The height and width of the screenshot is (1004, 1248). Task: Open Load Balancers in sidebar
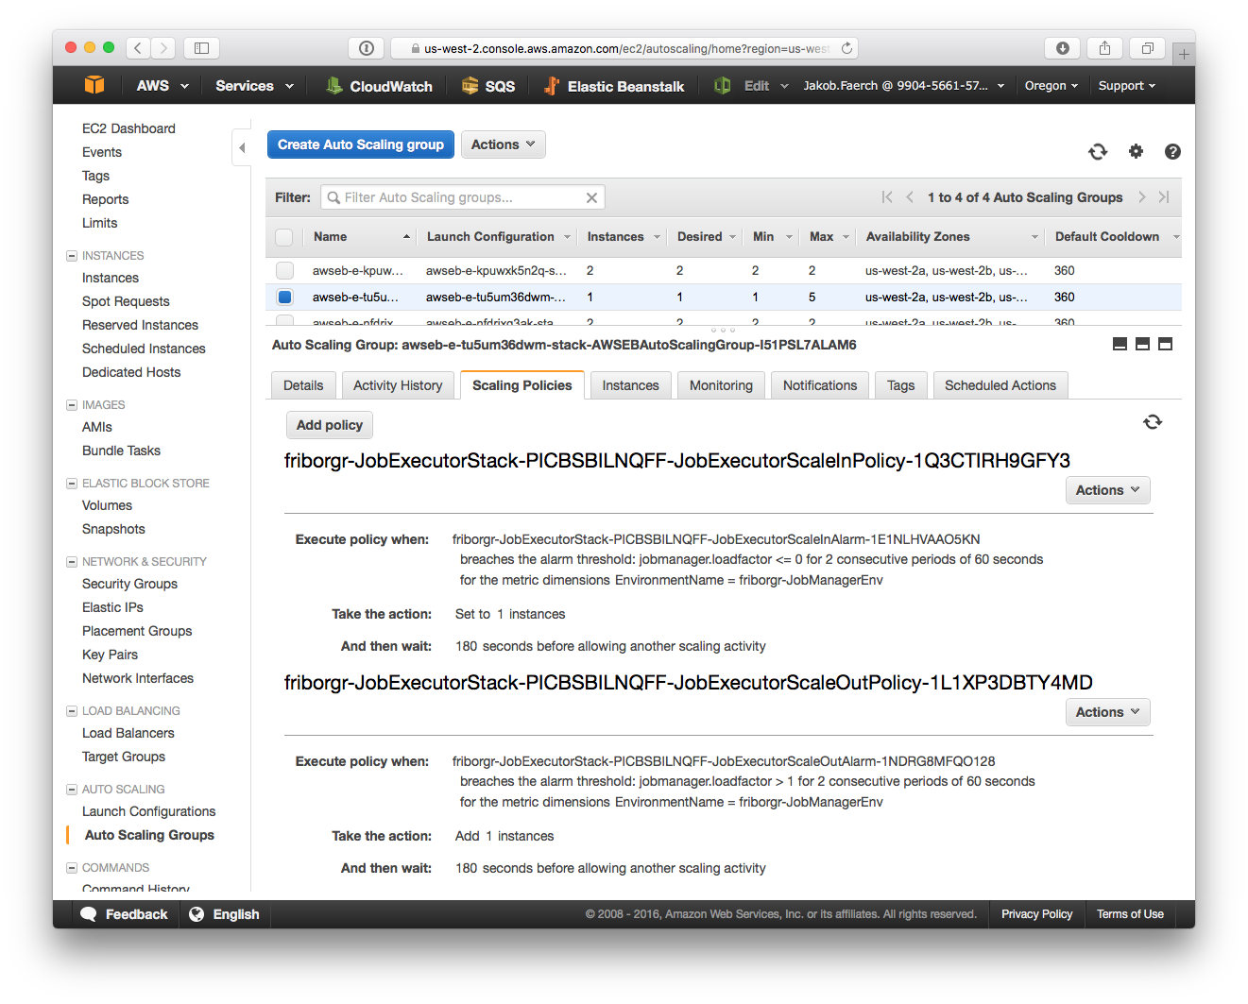pyautogui.click(x=128, y=733)
